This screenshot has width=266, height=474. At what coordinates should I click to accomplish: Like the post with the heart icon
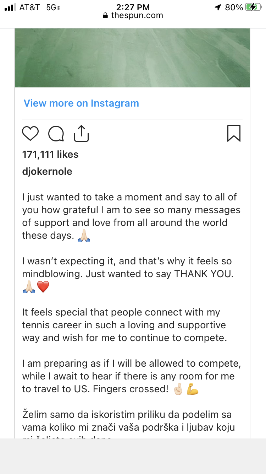[x=30, y=134]
